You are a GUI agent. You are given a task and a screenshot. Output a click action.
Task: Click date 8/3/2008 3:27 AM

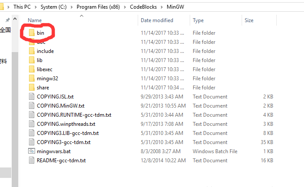(161, 151)
